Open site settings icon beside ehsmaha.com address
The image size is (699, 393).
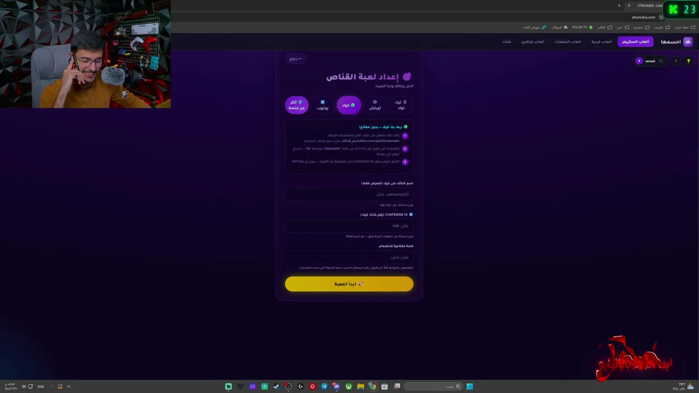[661, 17]
